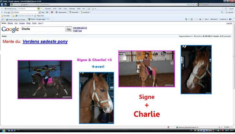Click the Søg button beside the search field
This screenshot has height=134, width=235.
[x=69, y=29]
